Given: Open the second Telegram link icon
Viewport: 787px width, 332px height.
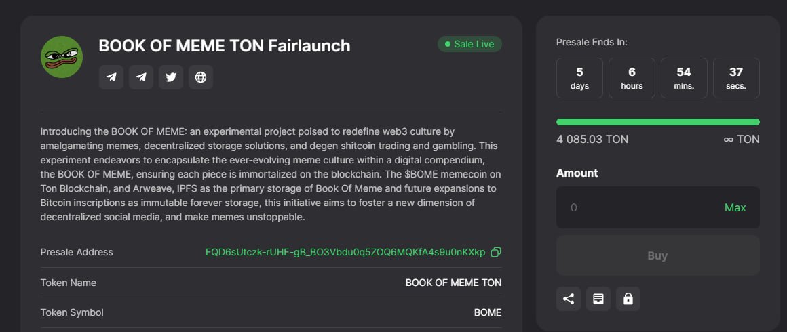Looking at the screenshot, I should [x=141, y=77].
